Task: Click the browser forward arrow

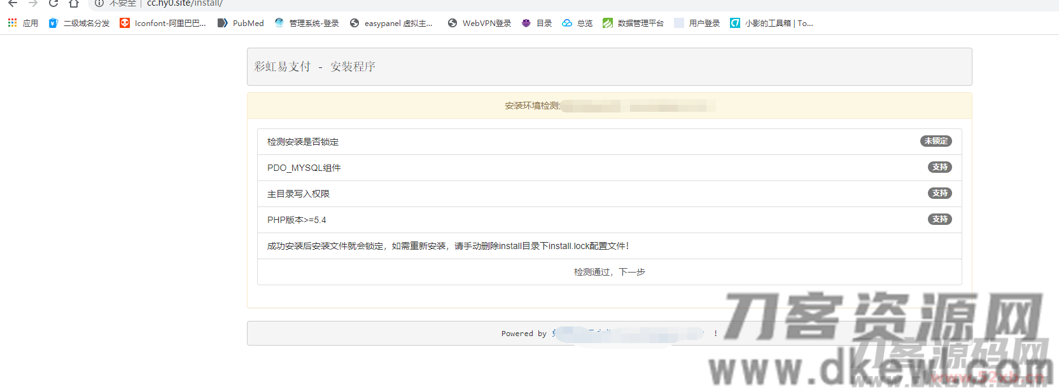Action: (33, 3)
